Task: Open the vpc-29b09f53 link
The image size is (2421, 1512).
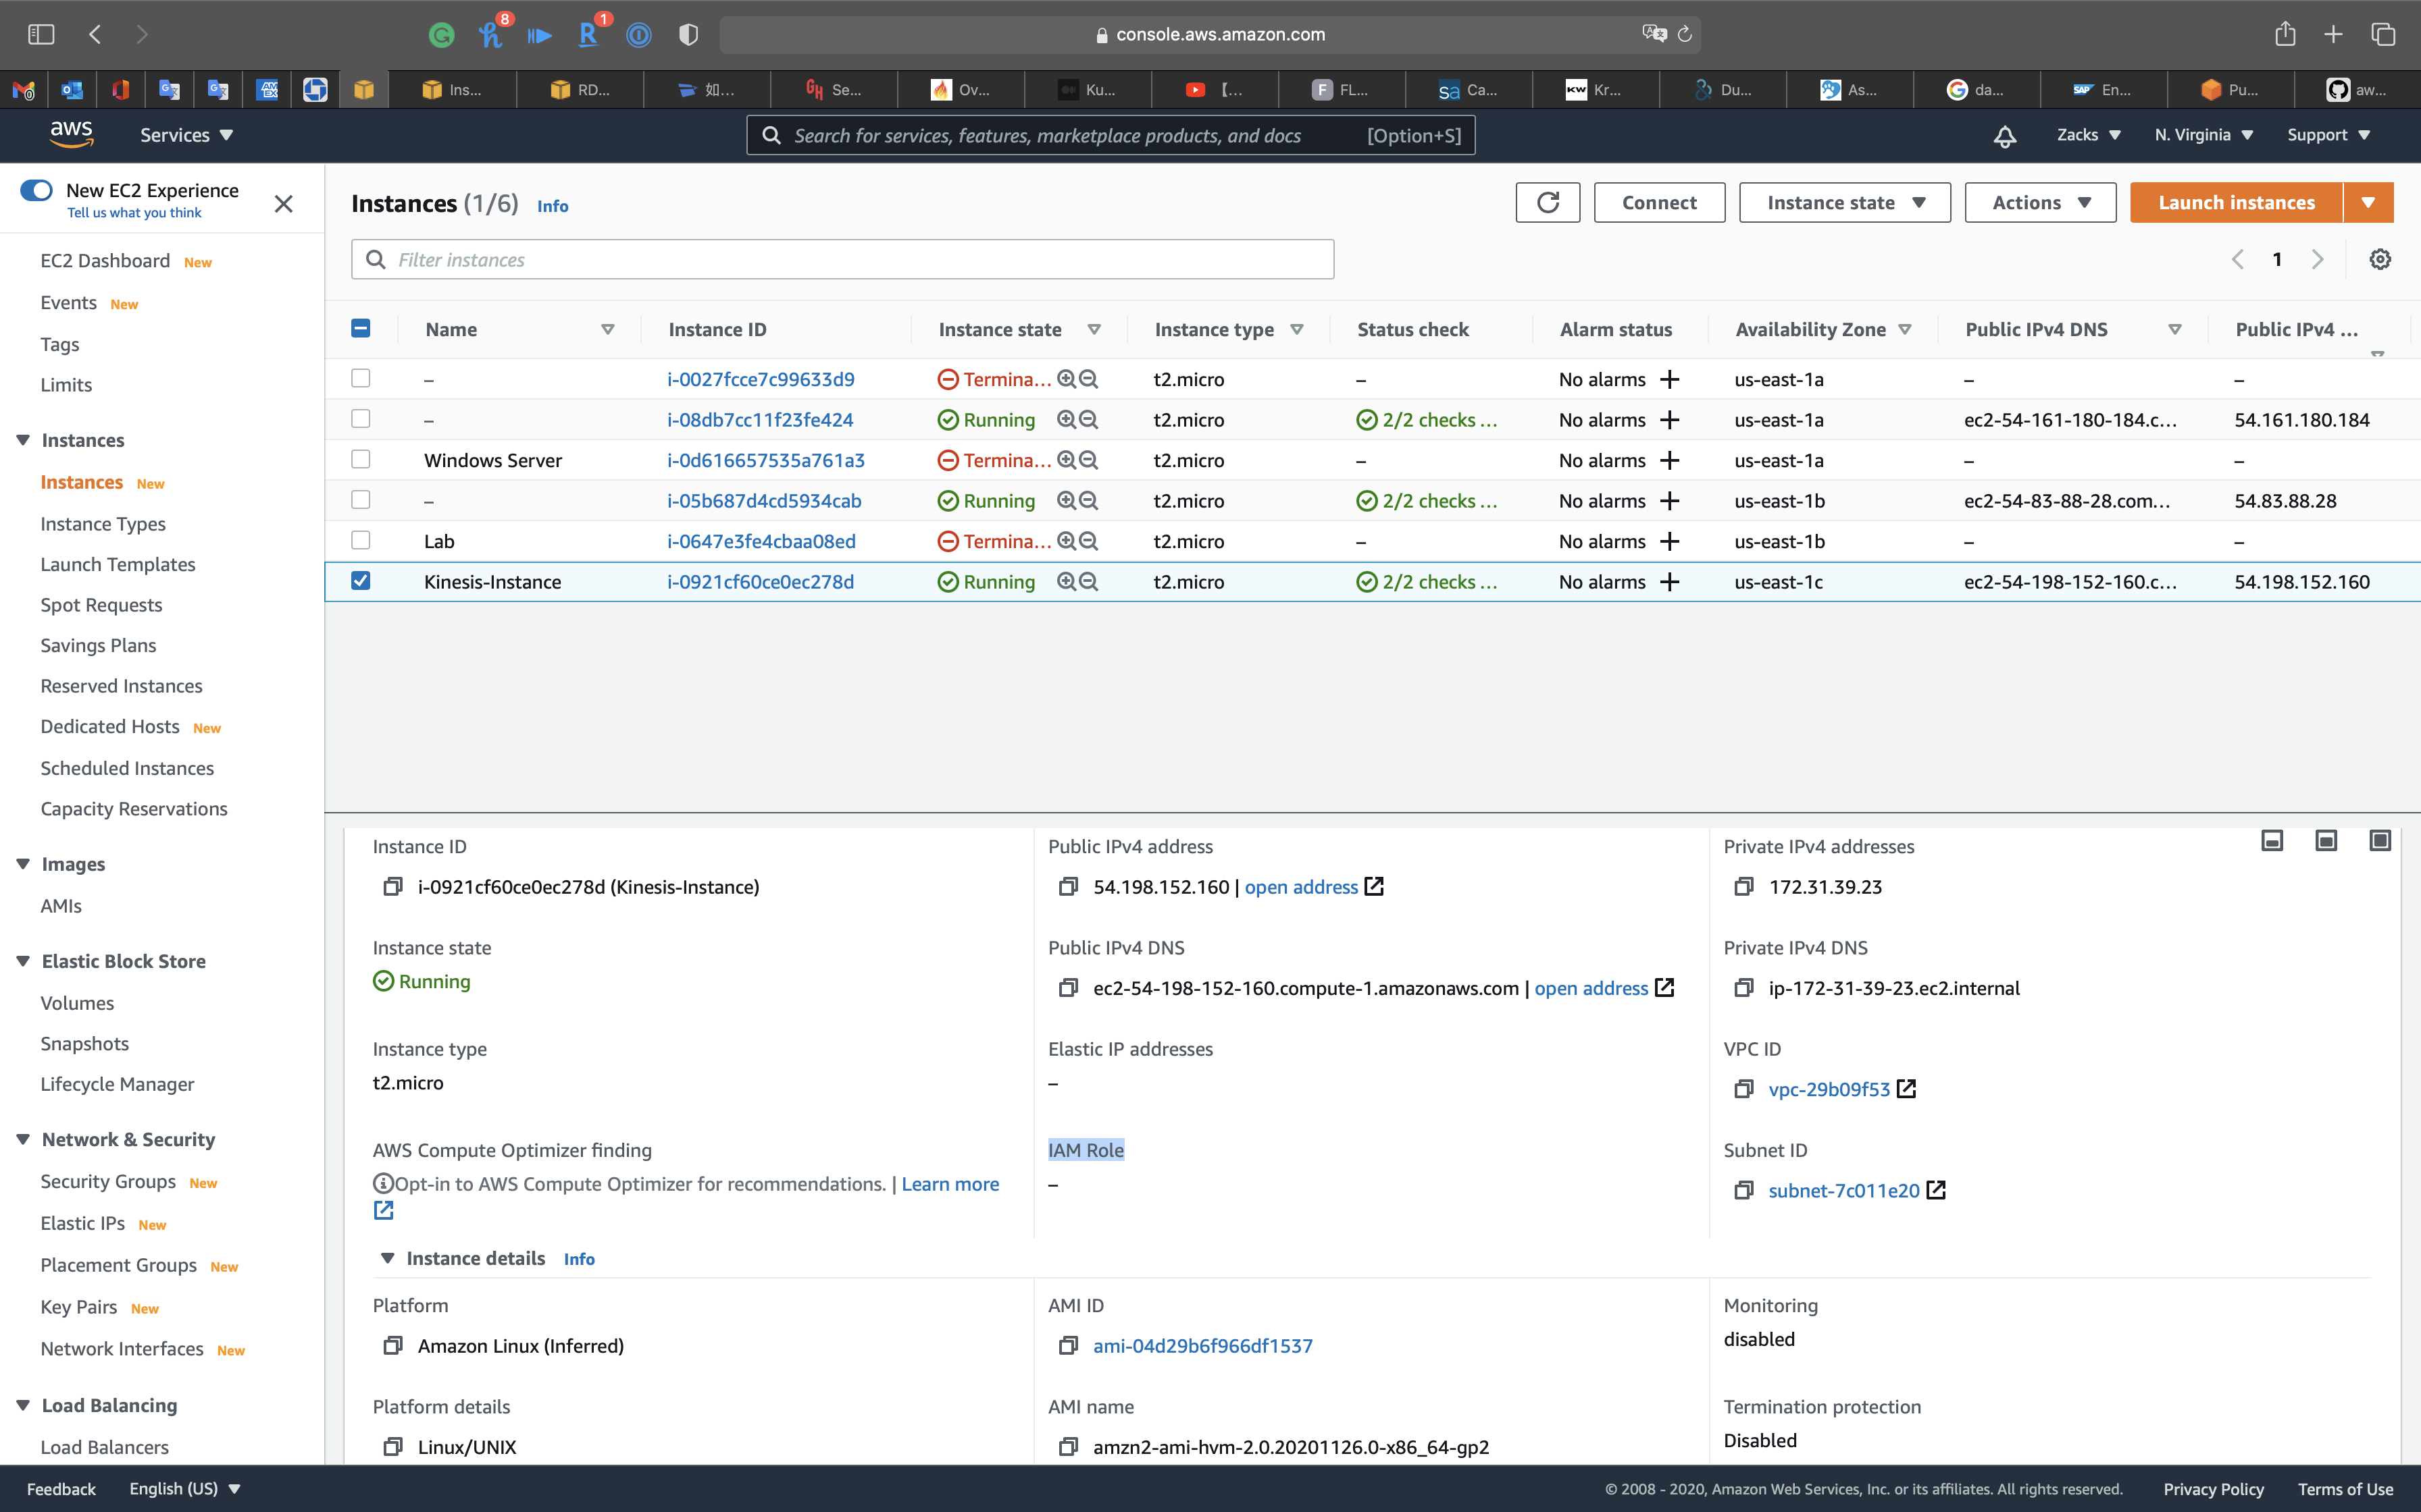Action: click(x=1829, y=1090)
